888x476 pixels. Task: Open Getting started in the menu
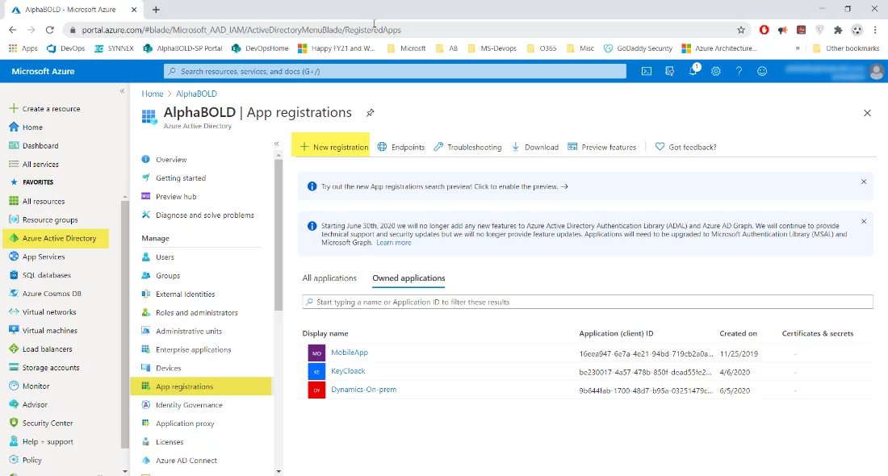click(181, 177)
